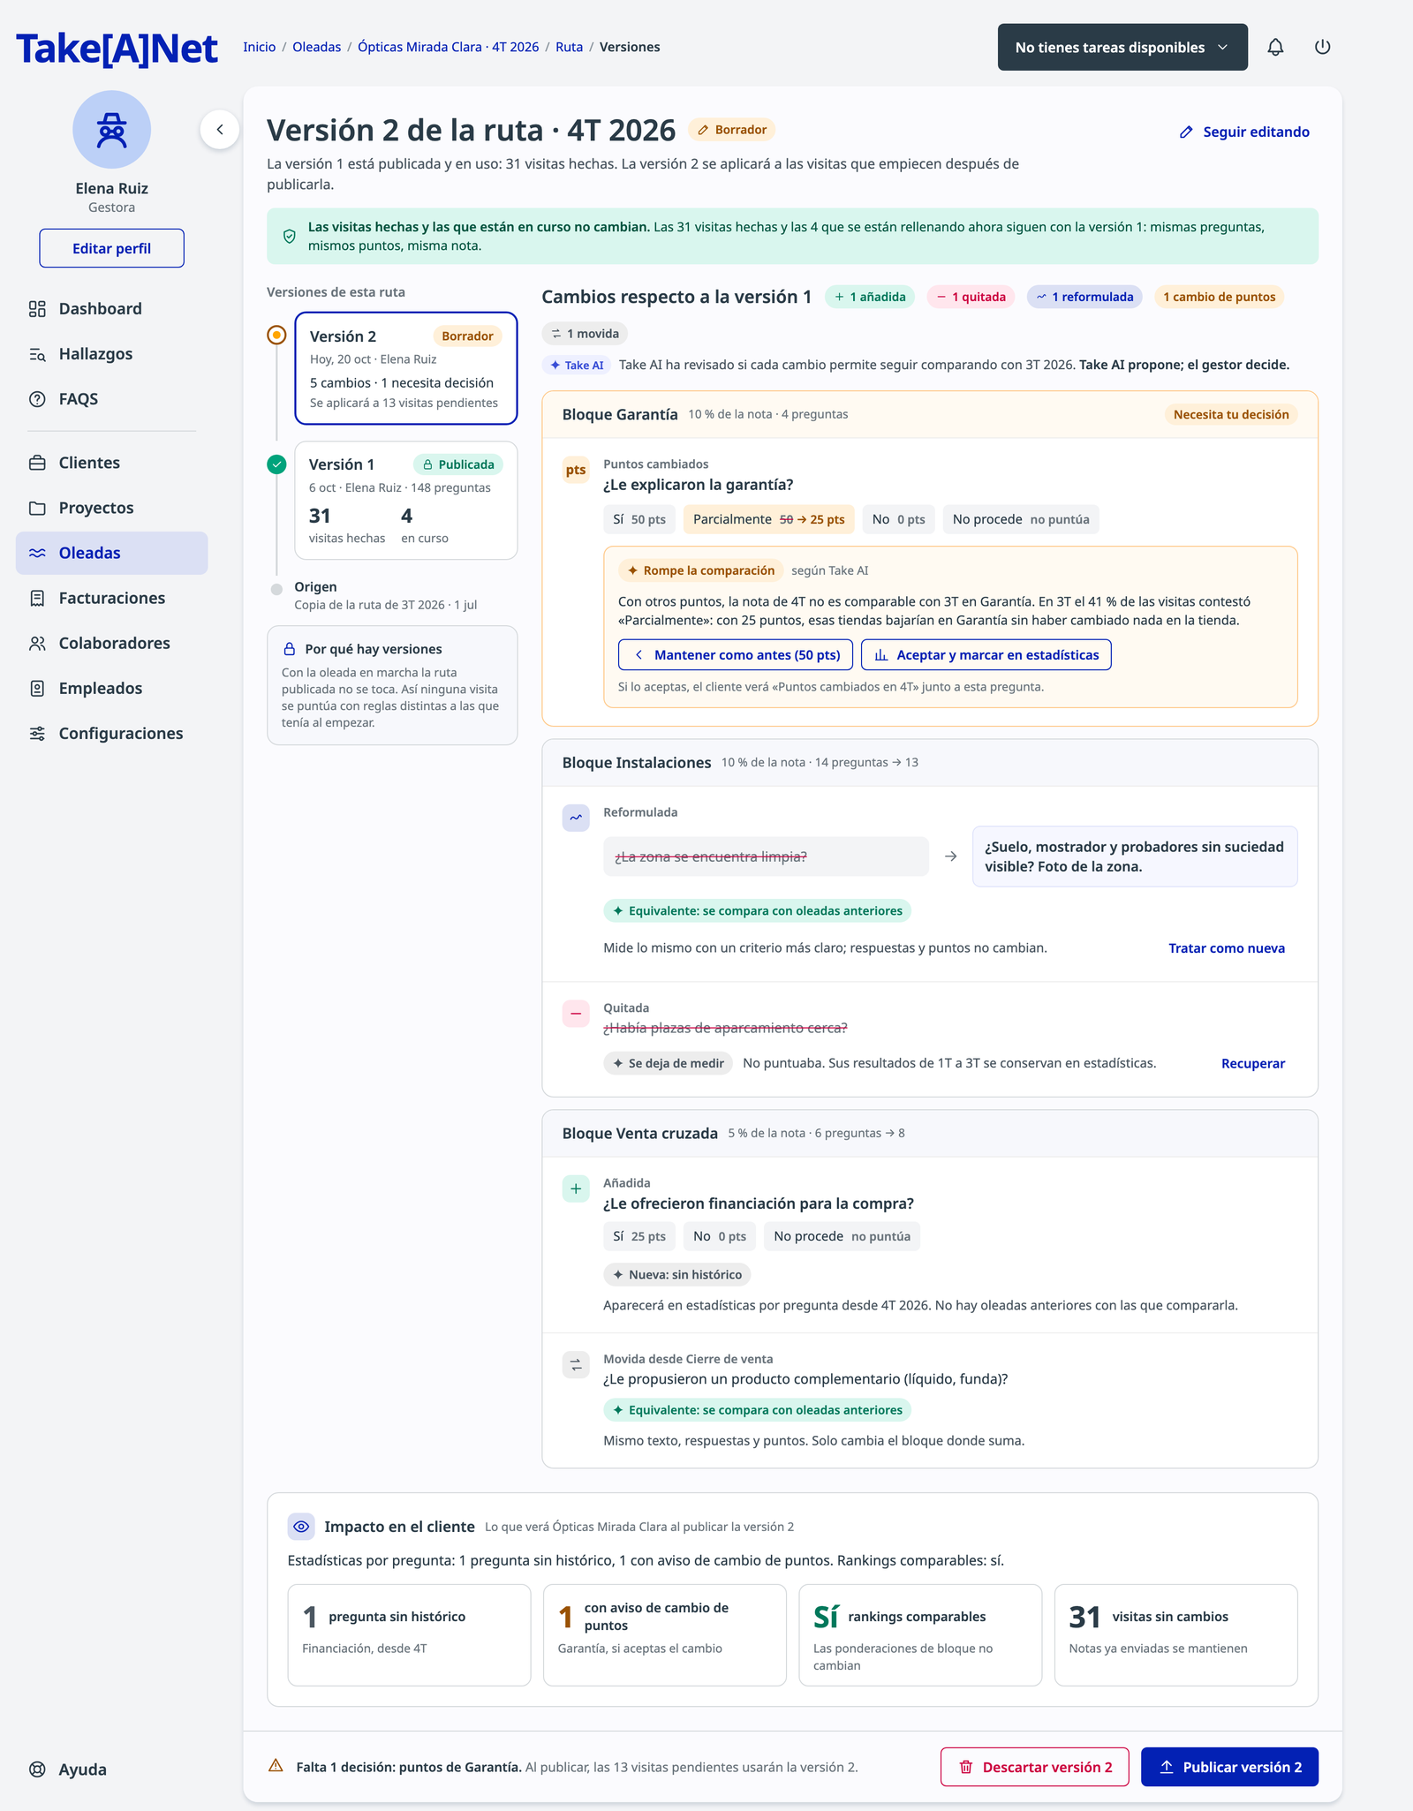
Task: Click the Colaboradores people icon
Action: [37, 643]
